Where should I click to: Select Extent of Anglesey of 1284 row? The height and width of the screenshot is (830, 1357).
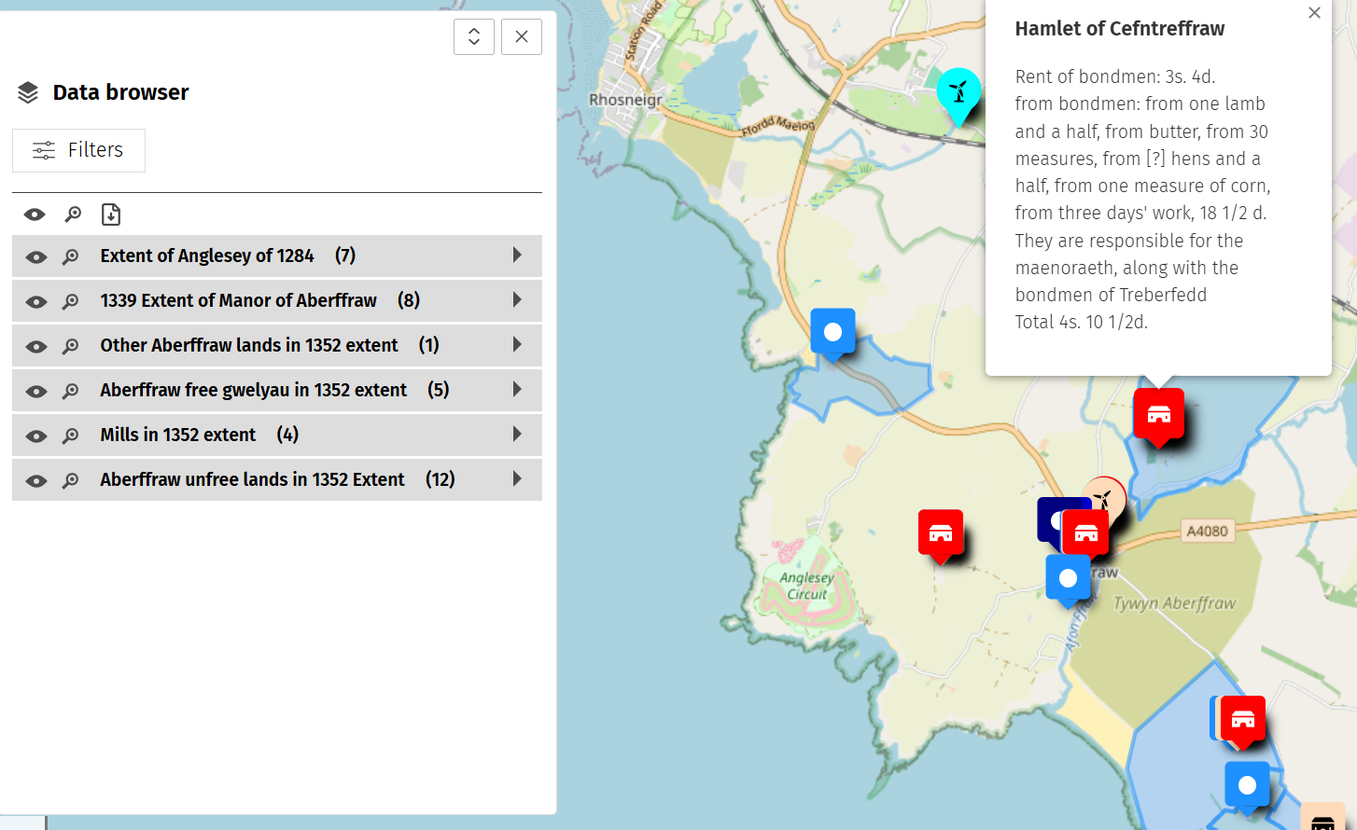[x=207, y=256]
